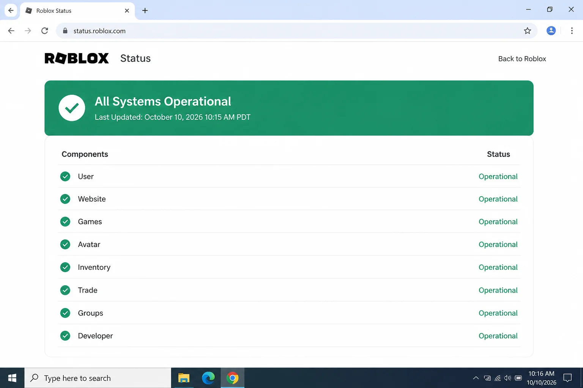Click the green check icon beside Inventory
The image size is (583, 388).
tap(65, 267)
